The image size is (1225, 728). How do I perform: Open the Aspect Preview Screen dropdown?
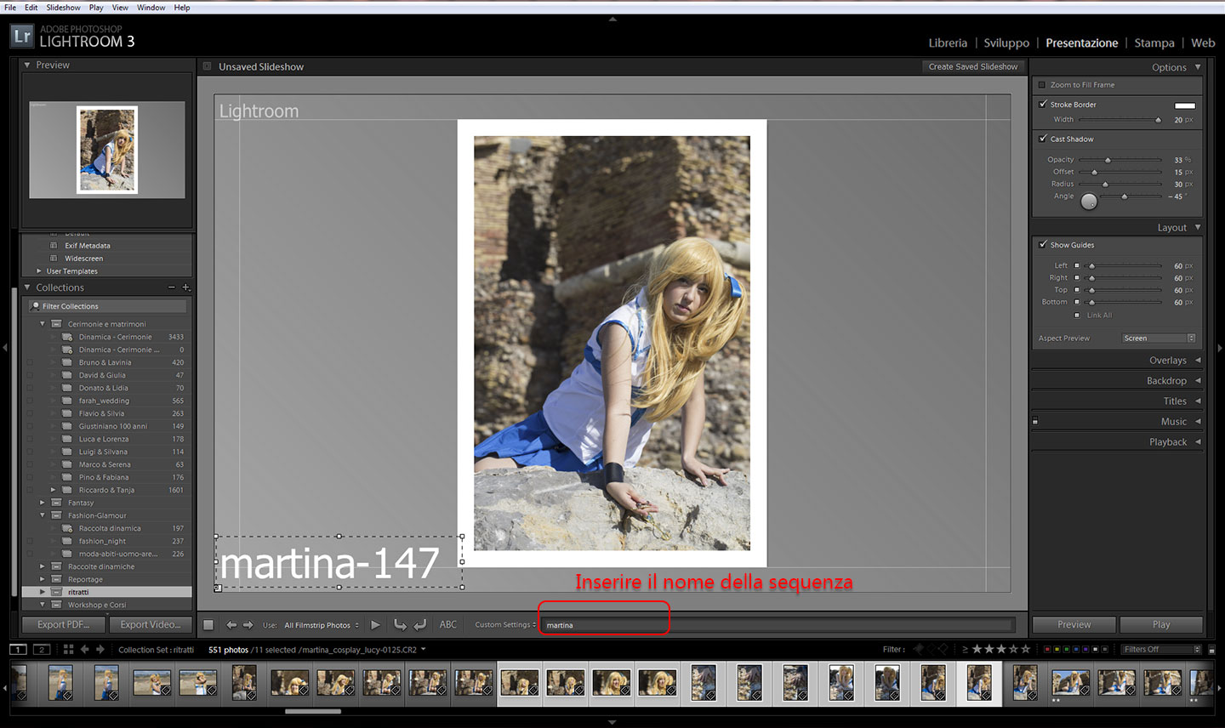[x=1159, y=338]
